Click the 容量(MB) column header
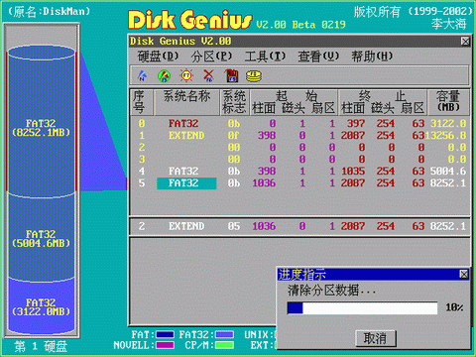This screenshot has width=476, height=357. pos(448,102)
